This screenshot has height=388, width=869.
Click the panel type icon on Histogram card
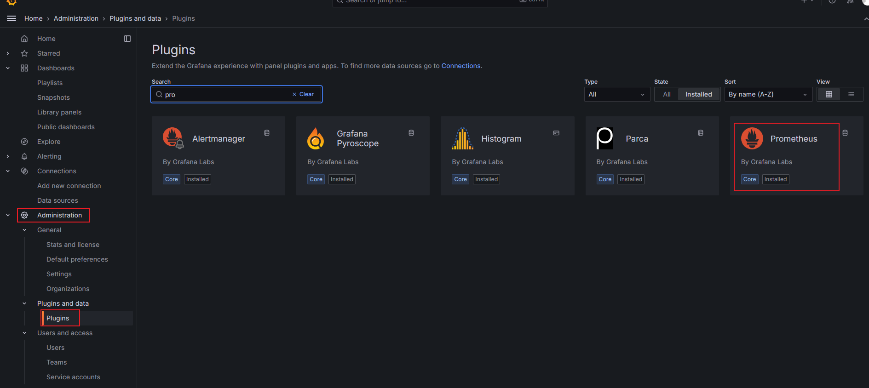556,133
